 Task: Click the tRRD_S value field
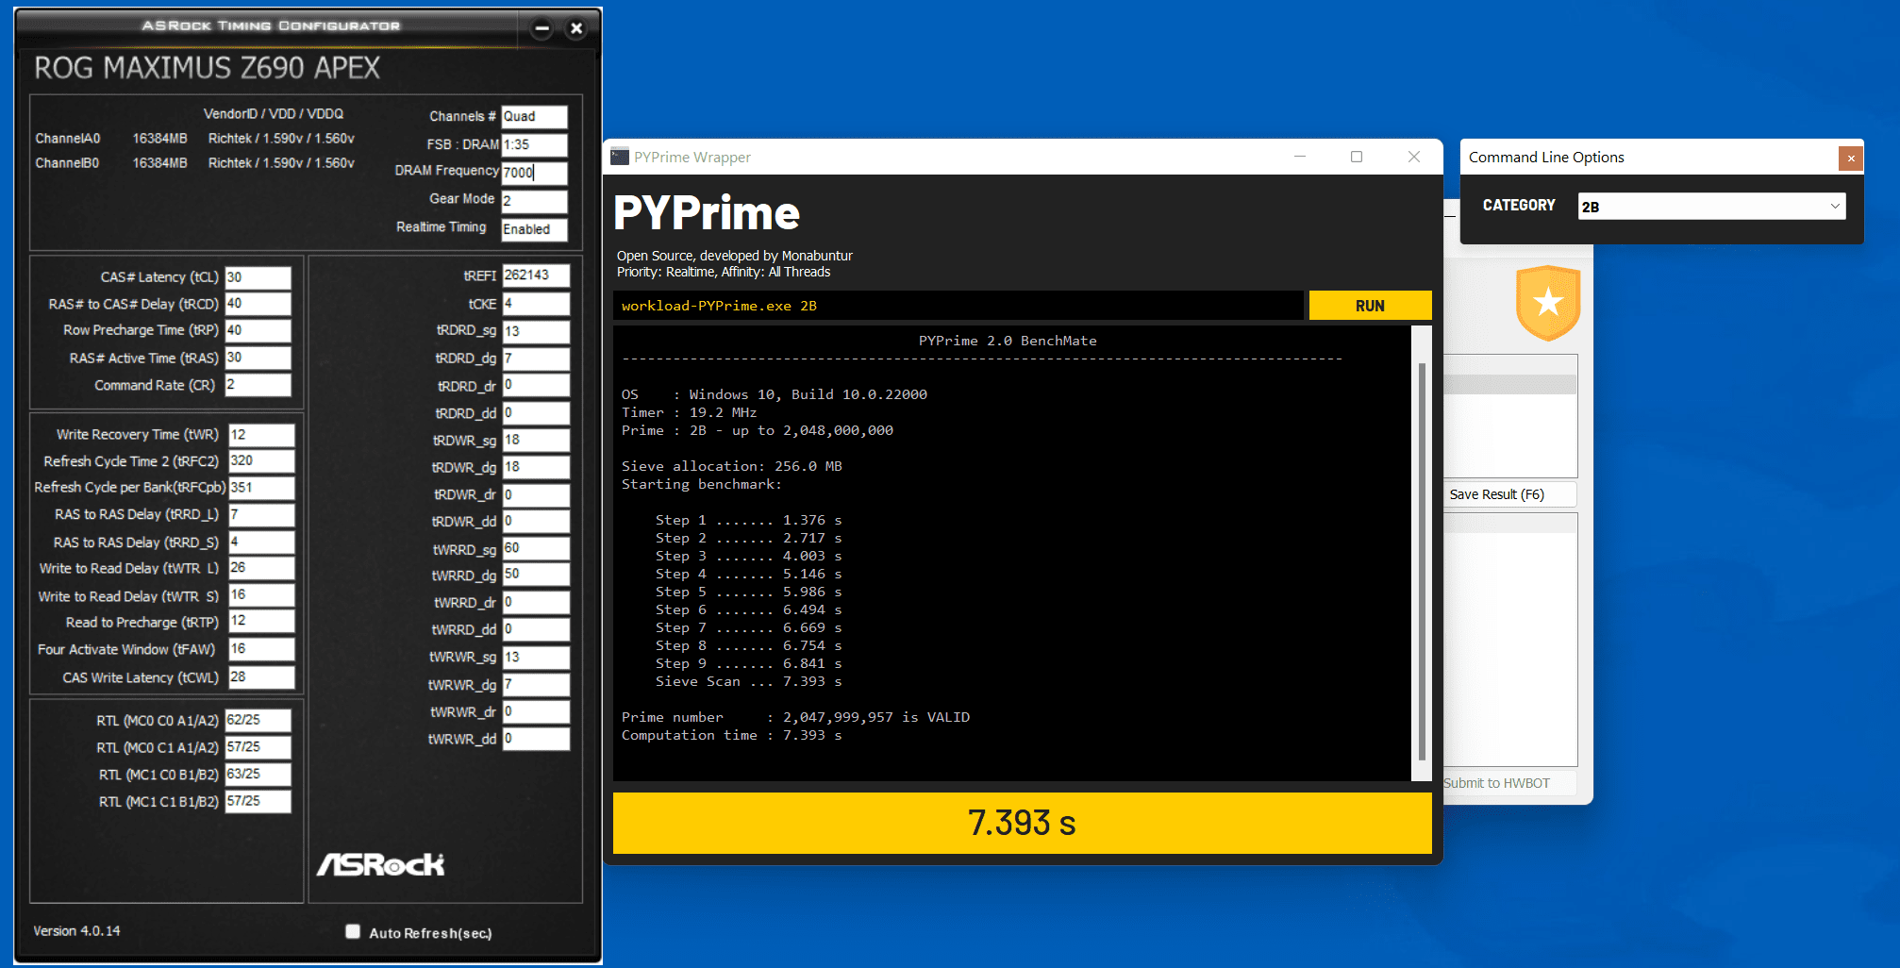pyautogui.click(x=261, y=542)
